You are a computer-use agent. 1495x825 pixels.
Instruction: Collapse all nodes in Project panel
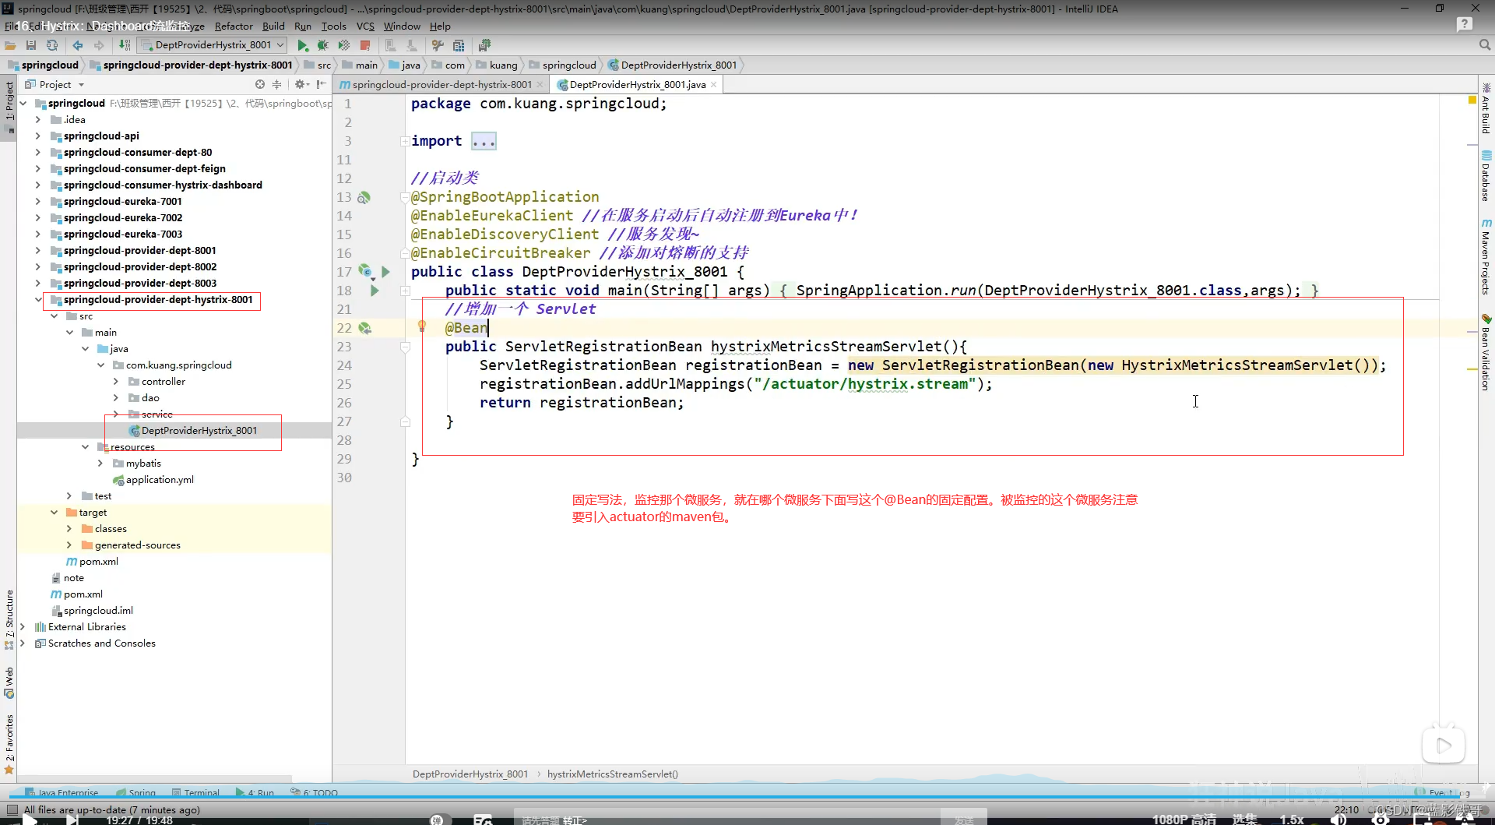pos(276,84)
